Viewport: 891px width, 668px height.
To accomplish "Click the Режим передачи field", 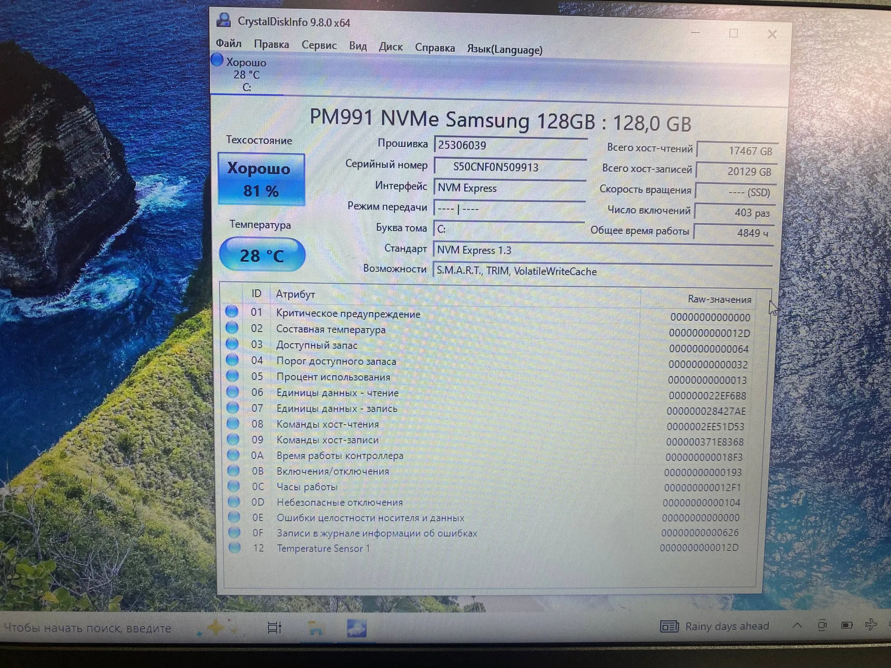I will coord(509,208).
